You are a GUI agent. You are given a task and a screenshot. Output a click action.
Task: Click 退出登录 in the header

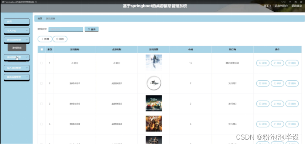coord(297,6)
